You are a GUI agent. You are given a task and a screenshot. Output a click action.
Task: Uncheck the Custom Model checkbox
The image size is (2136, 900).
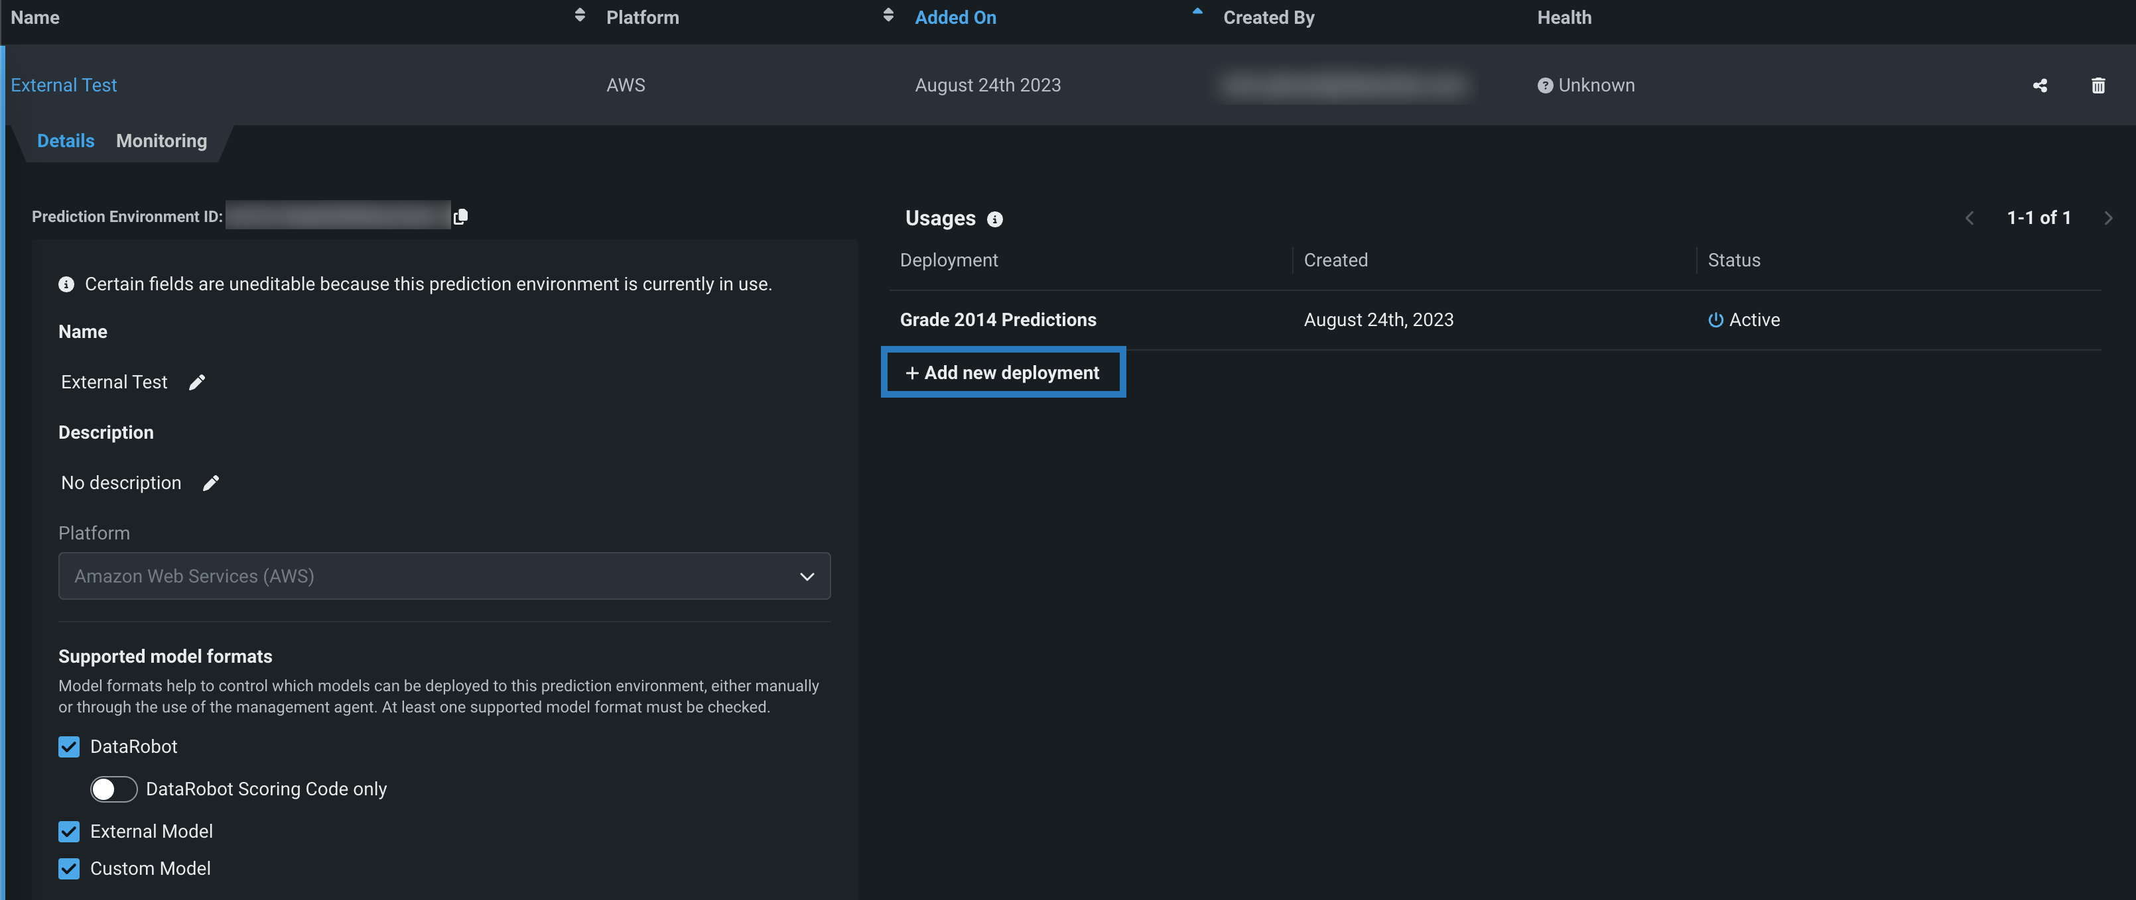tap(69, 868)
